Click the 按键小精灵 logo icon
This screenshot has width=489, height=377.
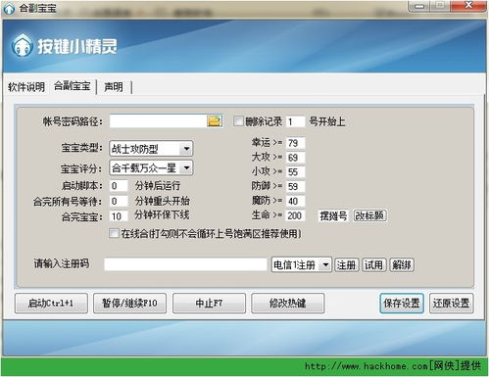(22, 46)
